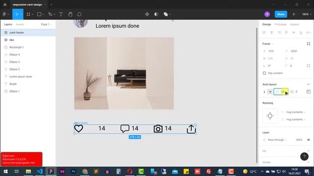Select the Rectangle 1 layer

click(28, 47)
